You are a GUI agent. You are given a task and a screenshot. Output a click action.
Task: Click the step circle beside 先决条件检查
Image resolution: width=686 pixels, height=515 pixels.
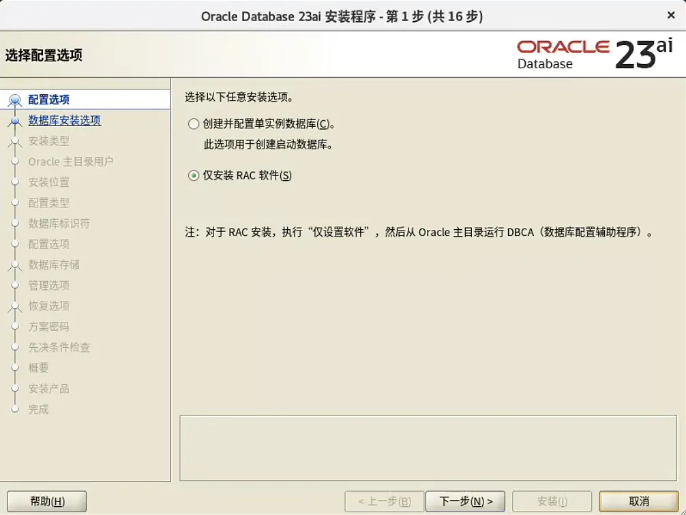15,347
